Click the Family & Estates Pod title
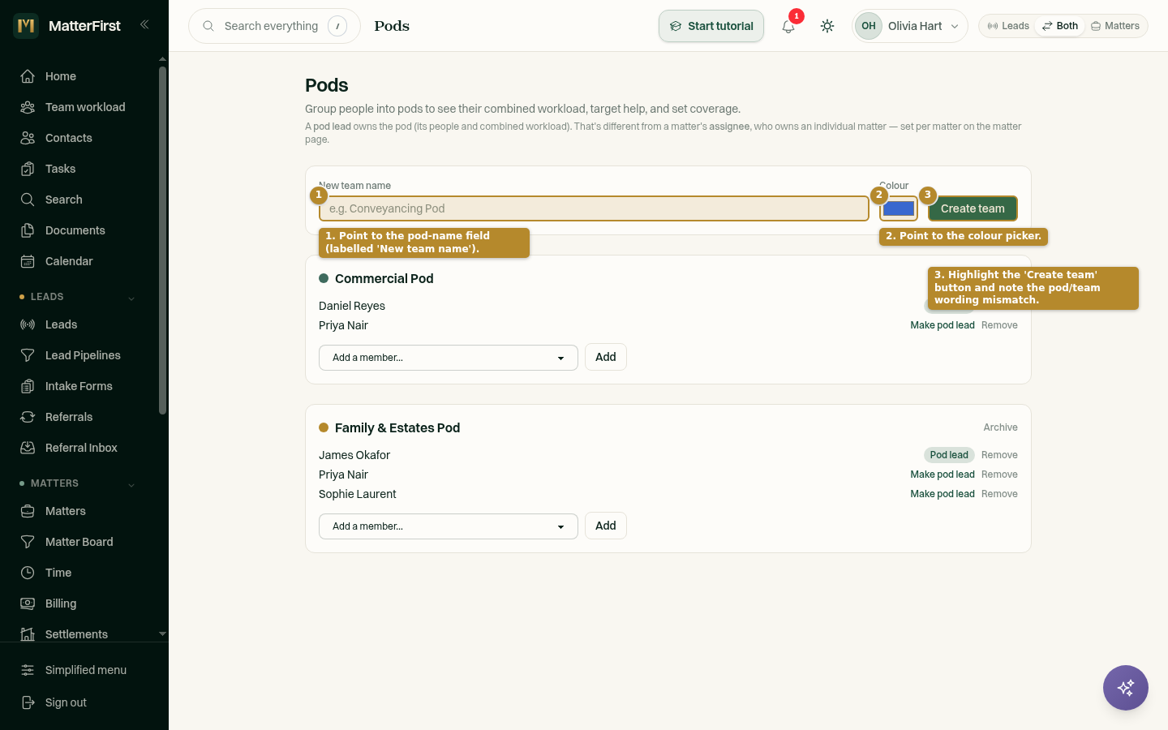 397,427
